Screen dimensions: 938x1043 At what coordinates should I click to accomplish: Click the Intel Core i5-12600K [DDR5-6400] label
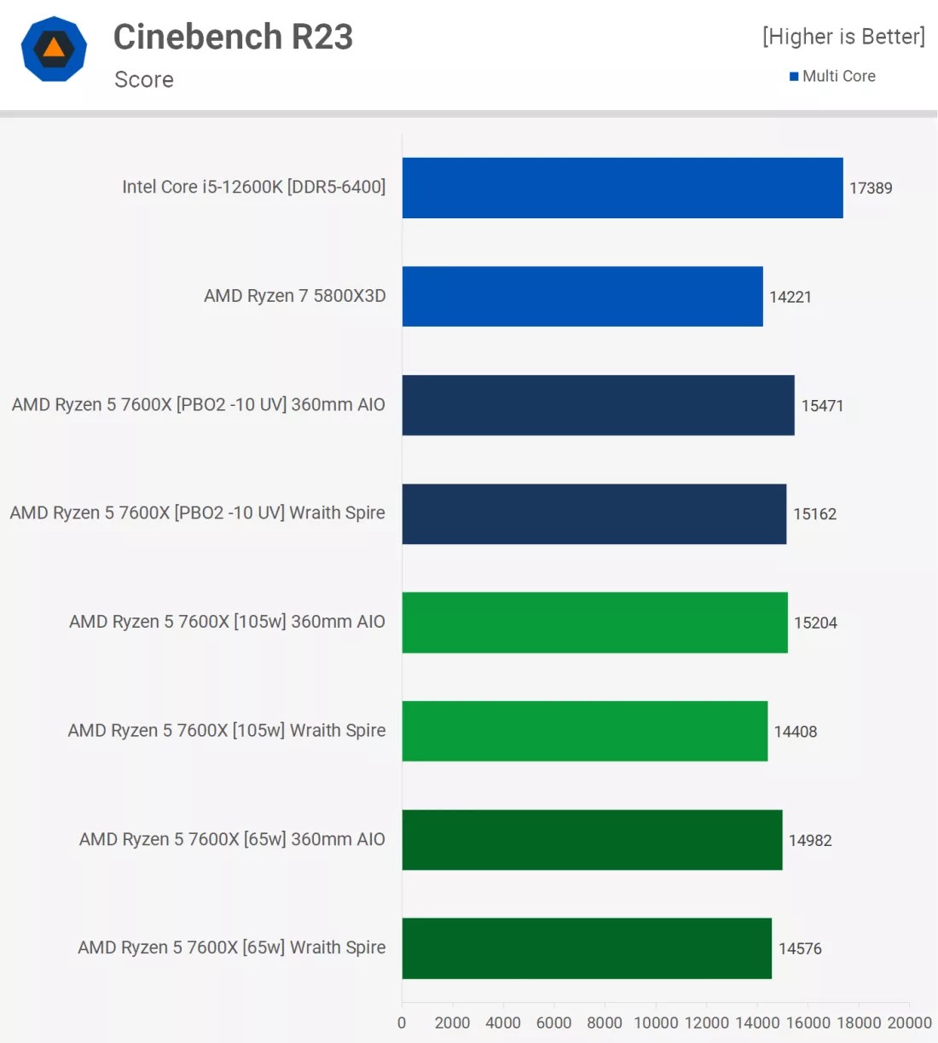(x=254, y=187)
